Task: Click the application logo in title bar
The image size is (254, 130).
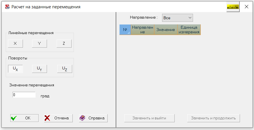Action: click(x=7, y=7)
